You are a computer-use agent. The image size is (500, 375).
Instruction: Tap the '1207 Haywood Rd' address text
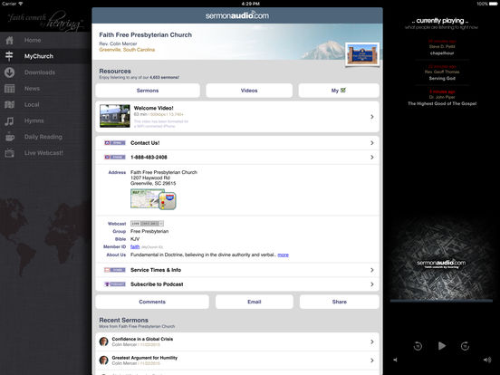point(150,178)
